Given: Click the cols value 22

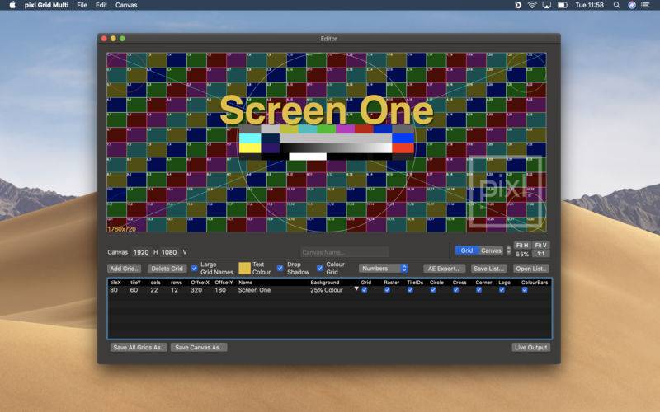Looking at the screenshot, I should (x=154, y=290).
